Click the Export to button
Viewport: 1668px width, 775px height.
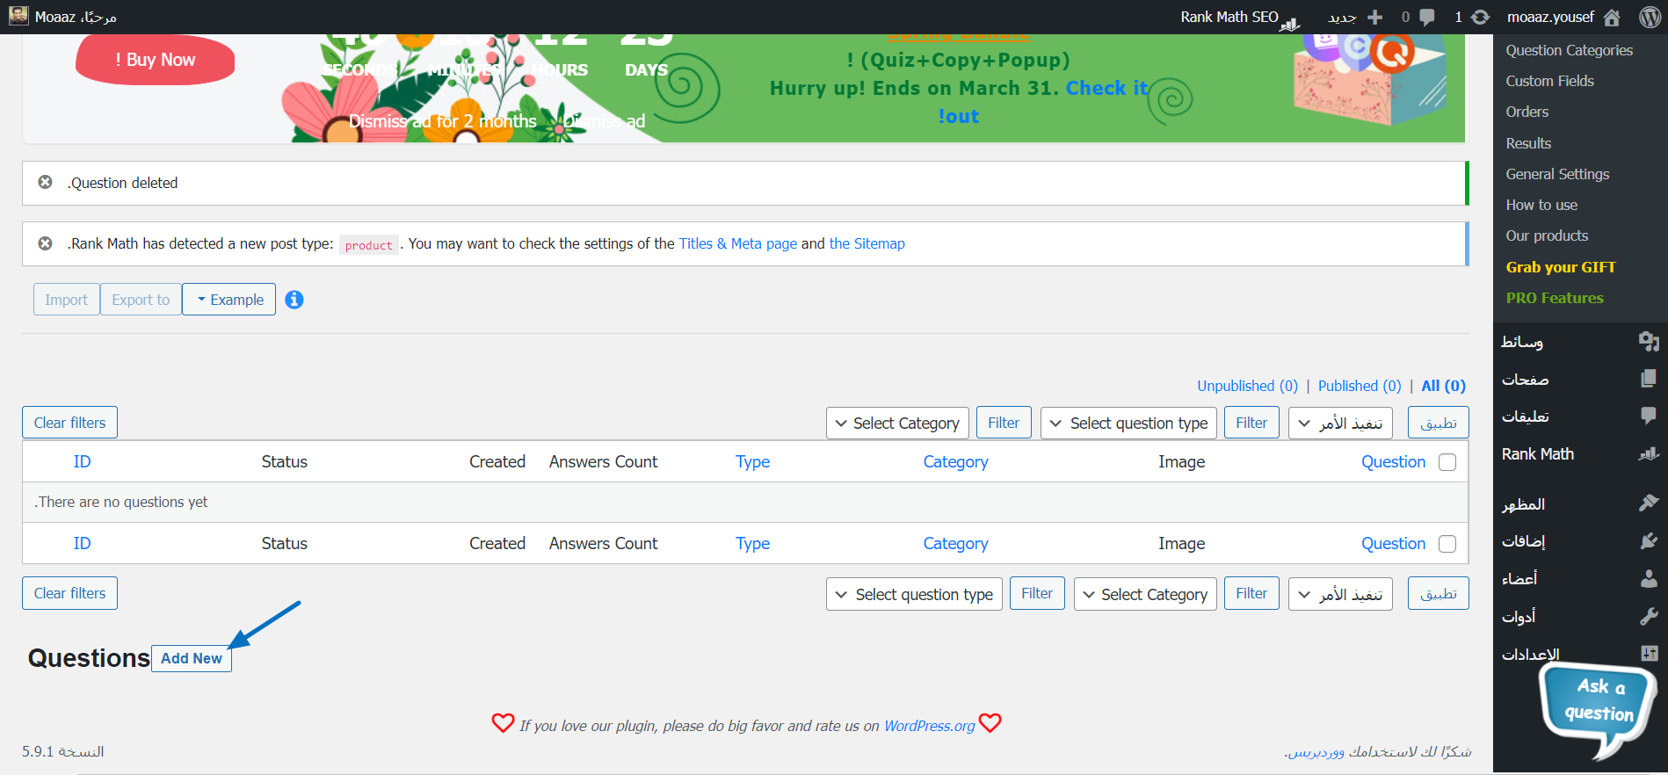pos(141,300)
